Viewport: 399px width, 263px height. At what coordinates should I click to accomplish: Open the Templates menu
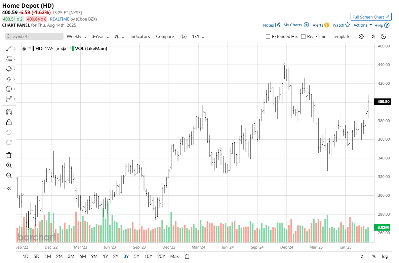point(342,36)
